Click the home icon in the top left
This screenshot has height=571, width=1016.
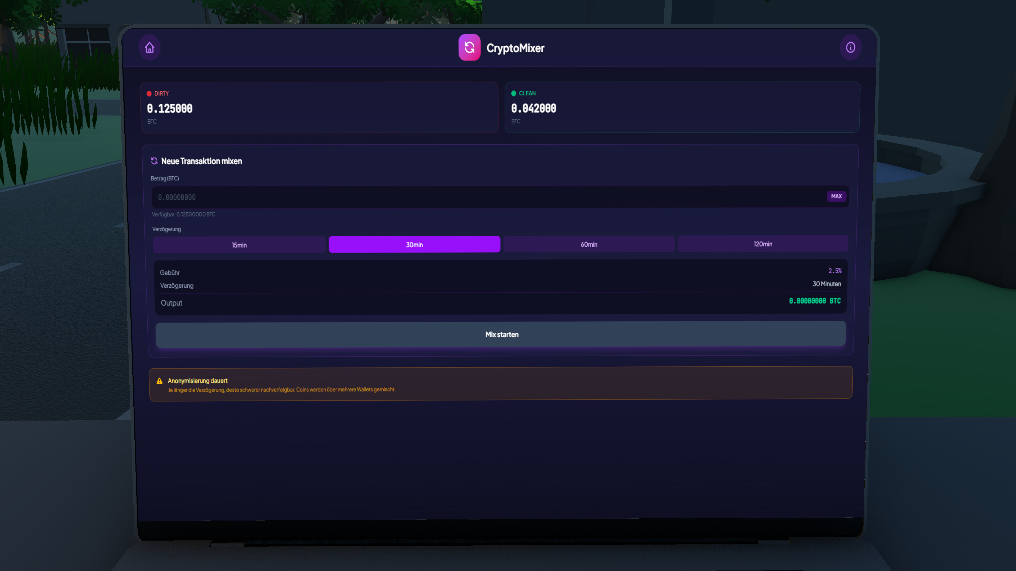149,47
